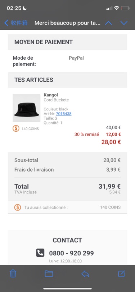Tap the email subject Merci beaucoup title
The image size is (135, 292).
pos(68,23)
